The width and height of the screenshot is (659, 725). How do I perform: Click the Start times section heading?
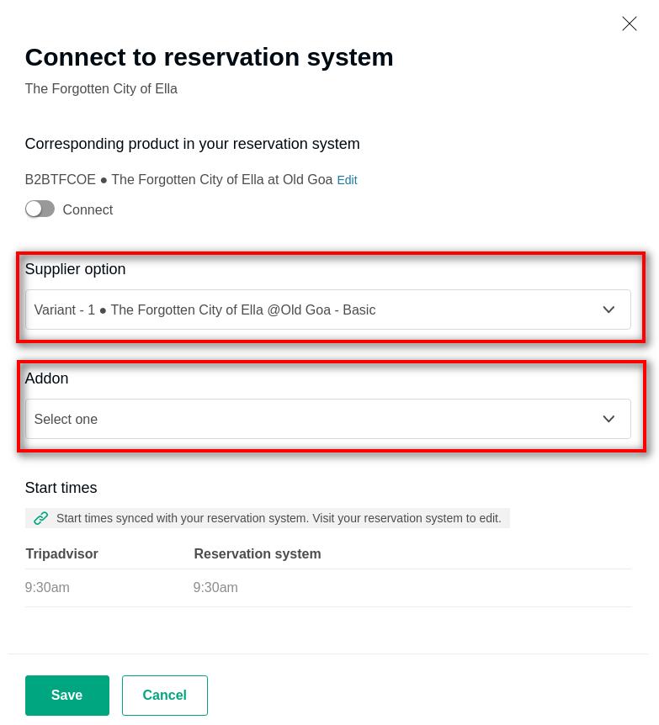pyautogui.click(x=61, y=488)
